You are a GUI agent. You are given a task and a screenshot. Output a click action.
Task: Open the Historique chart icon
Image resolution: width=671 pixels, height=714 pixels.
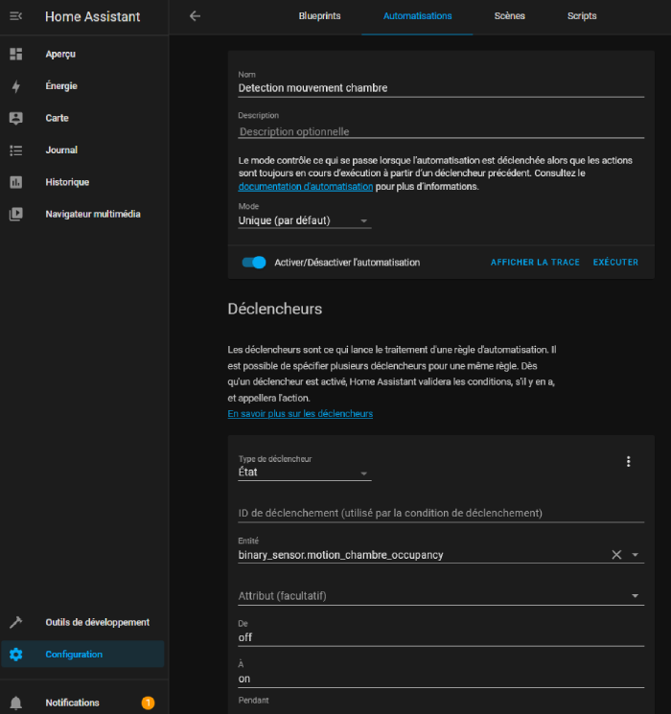[x=15, y=182]
